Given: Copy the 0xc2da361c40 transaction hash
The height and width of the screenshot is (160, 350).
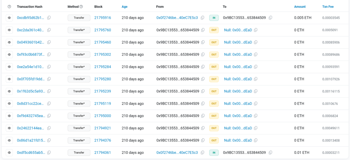Looking at the screenshot, I should click(x=49, y=30).
